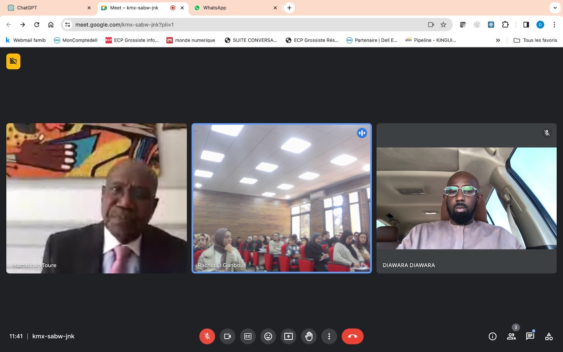Click the yellow visual effects off badge
The width and height of the screenshot is (563, 352).
[x=13, y=61]
